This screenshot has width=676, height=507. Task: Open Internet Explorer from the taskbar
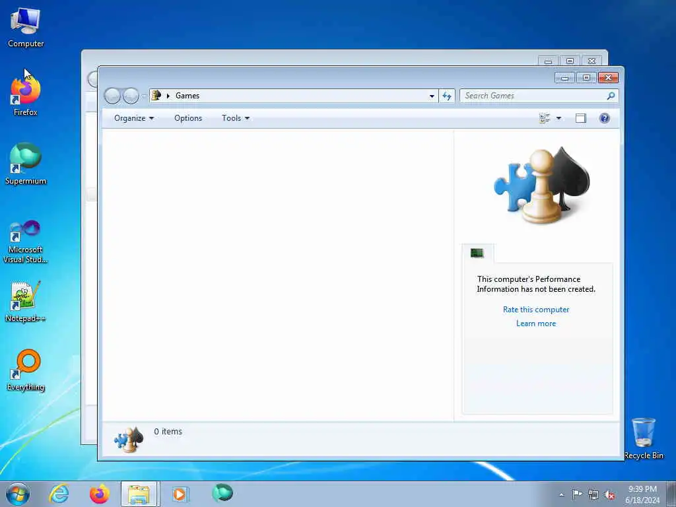pyautogui.click(x=59, y=494)
